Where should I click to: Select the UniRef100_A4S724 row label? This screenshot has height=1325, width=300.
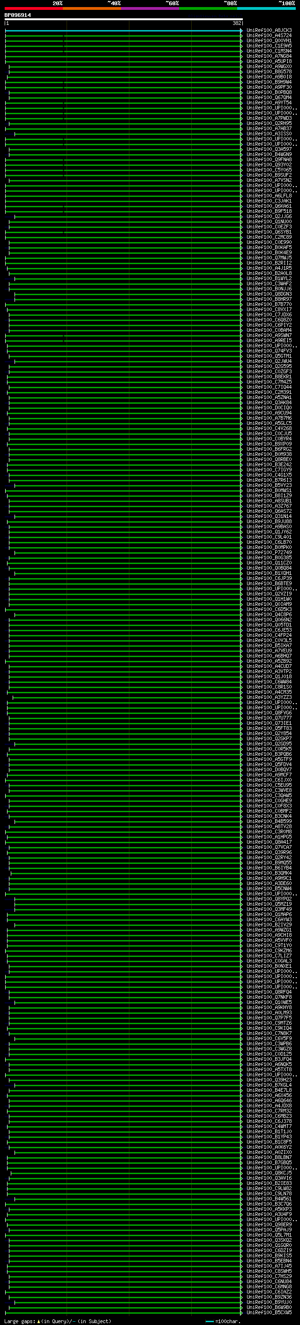click(269, 36)
